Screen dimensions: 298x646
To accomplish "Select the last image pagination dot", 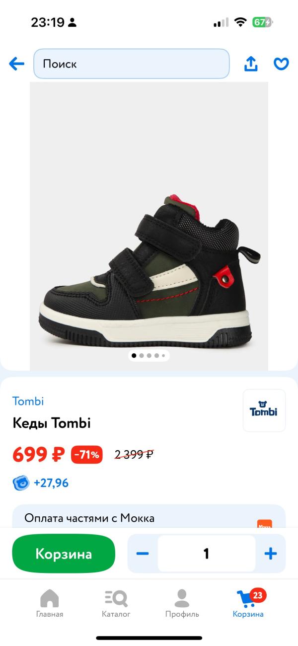I will pyautogui.click(x=163, y=355).
